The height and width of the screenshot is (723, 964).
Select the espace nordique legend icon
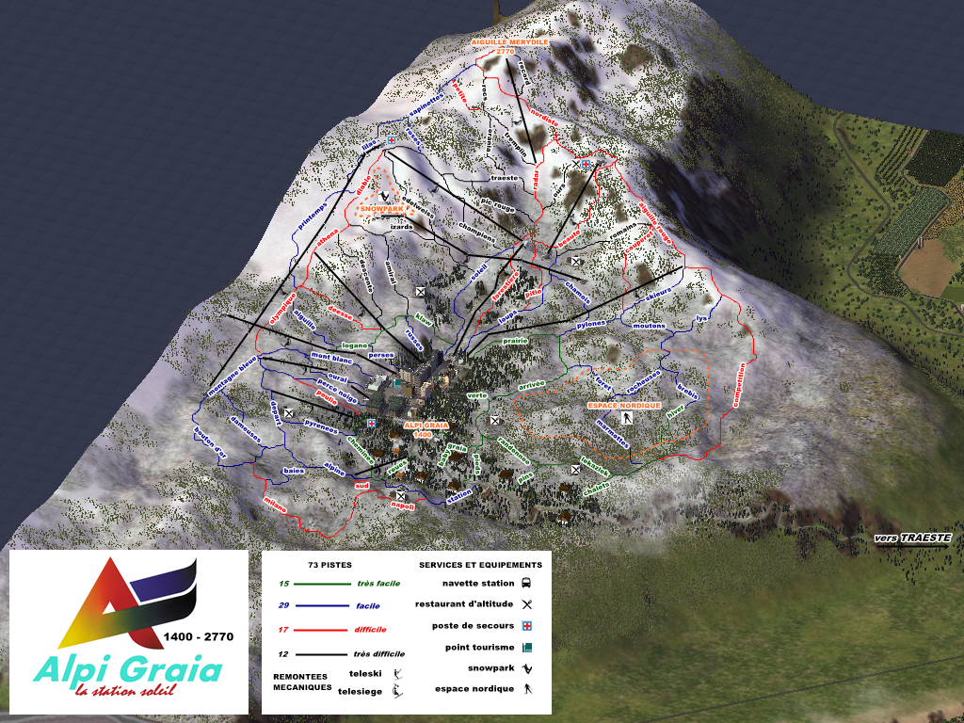coord(527,689)
